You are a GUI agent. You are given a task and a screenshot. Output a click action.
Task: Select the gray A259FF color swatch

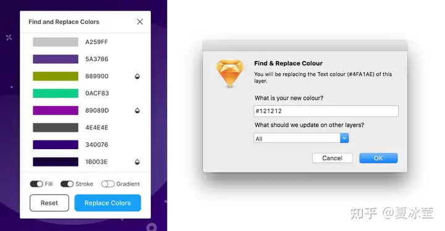56,42
